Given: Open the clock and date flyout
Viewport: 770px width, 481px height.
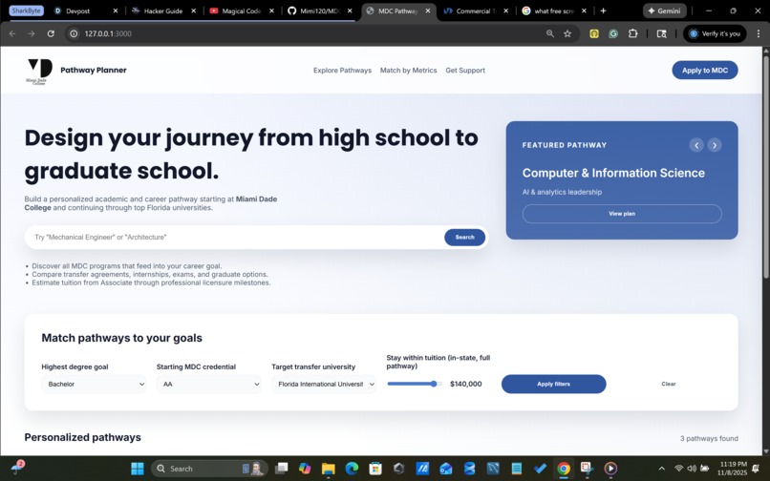Looking at the screenshot, I should [x=733, y=469].
